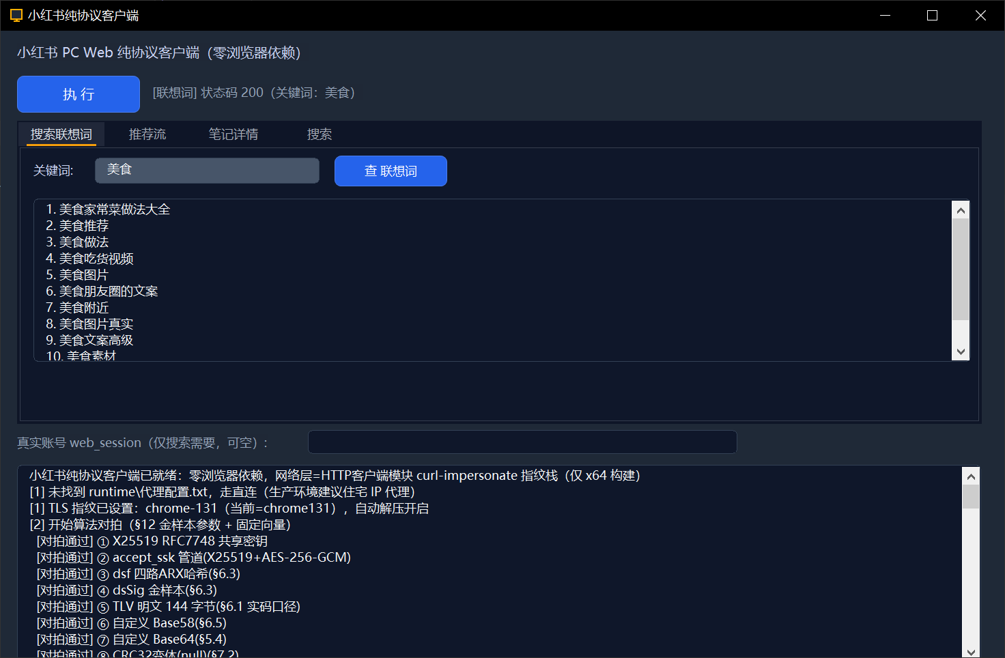Click log line 未找到 runtime\代理配置.txt
The height and width of the screenshot is (658, 1005).
pyautogui.click(x=222, y=492)
